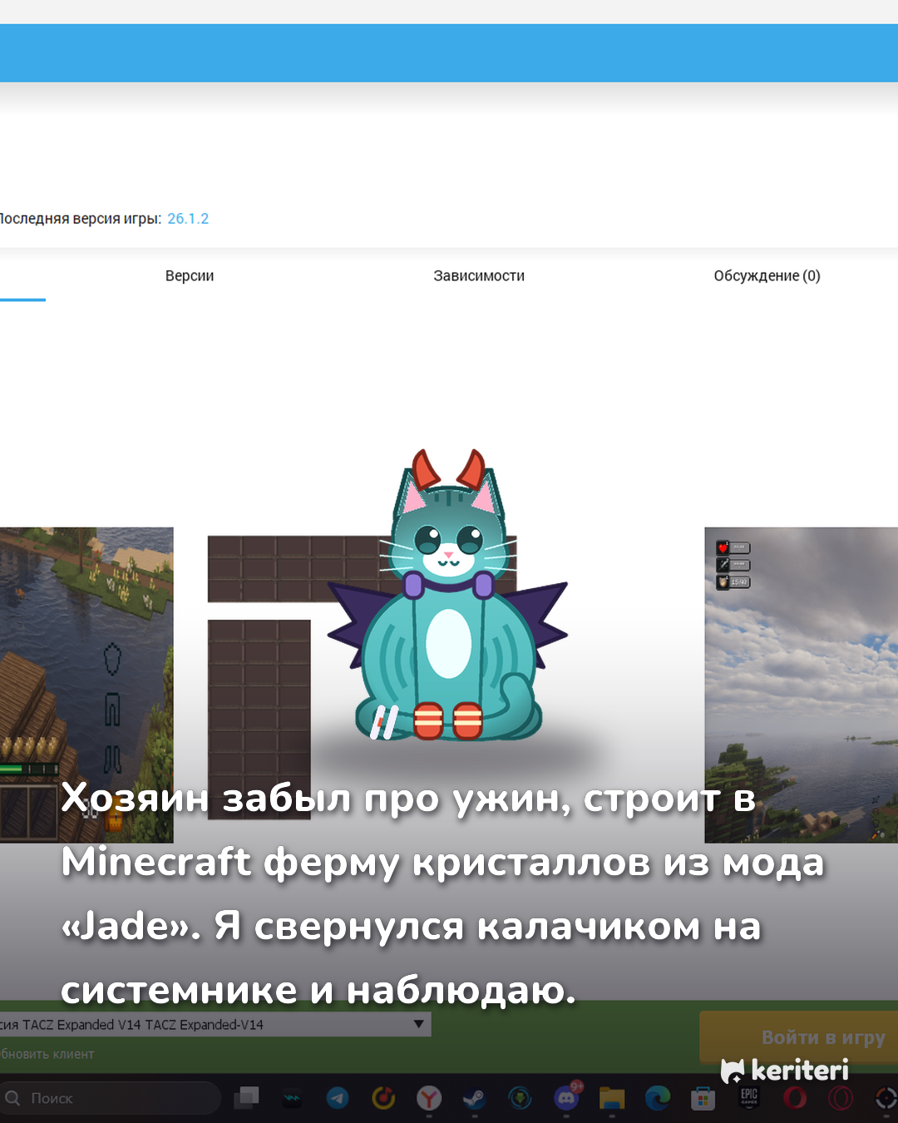Launch Microsoft Edge from the taskbar
898x1123 pixels.
tap(658, 1098)
